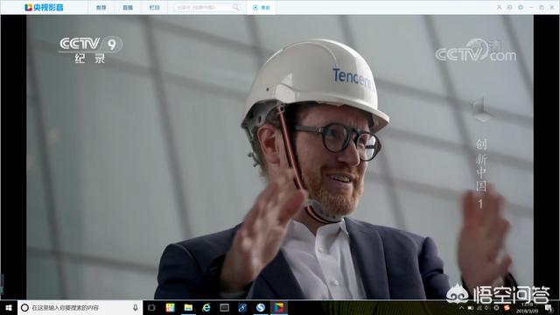The width and height of the screenshot is (560, 315).
Task: Click the magnifier search icon
Action: point(235,7)
